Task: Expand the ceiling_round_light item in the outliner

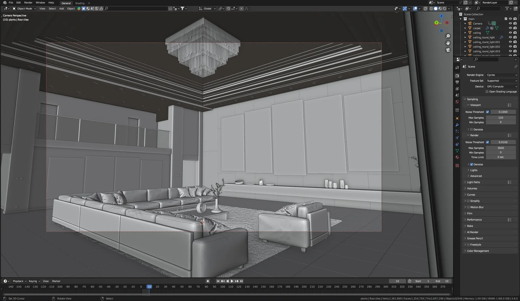Action: point(465,37)
